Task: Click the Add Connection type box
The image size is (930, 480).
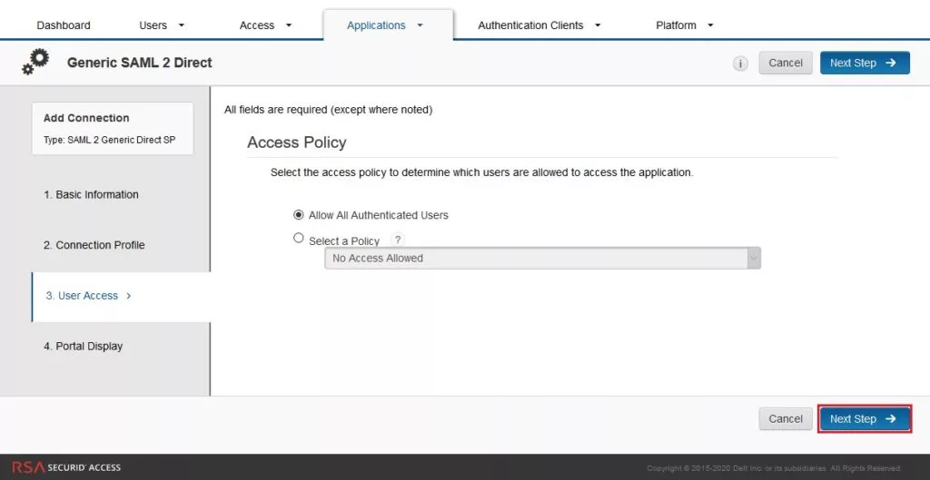Action: [x=113, y=129]
